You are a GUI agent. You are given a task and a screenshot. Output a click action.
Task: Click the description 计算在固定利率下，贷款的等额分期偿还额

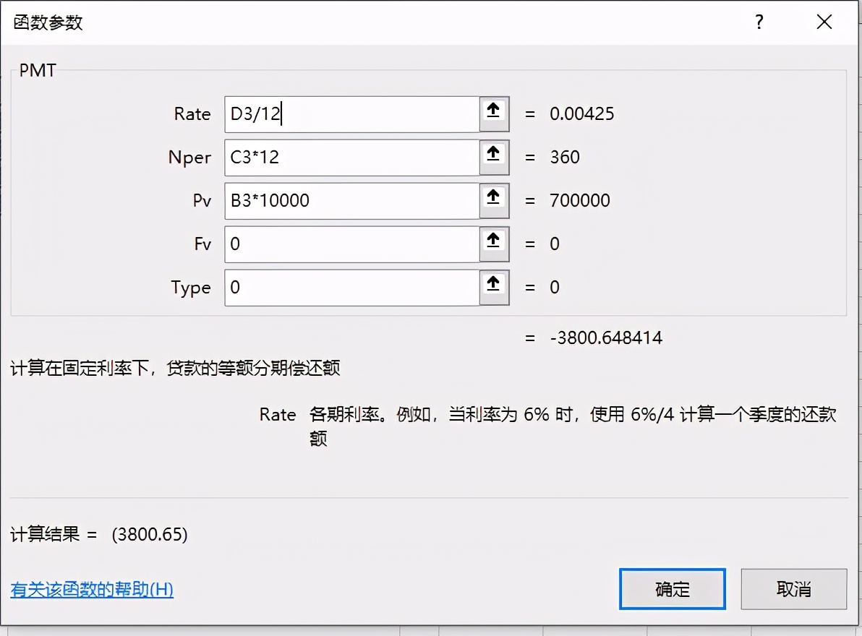coord(176,367)
